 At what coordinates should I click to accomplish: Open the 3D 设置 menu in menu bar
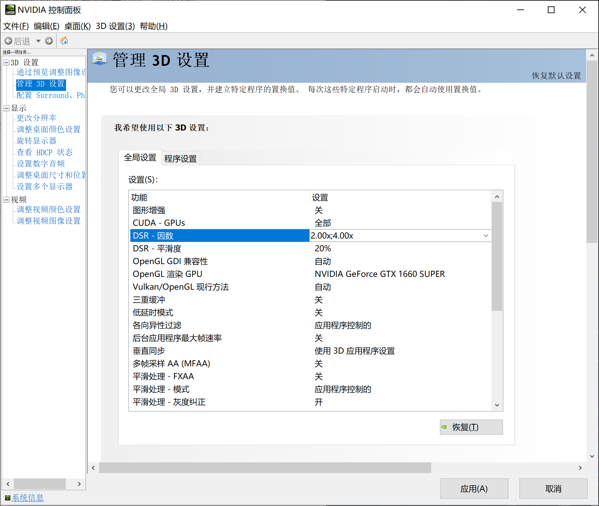115,26
